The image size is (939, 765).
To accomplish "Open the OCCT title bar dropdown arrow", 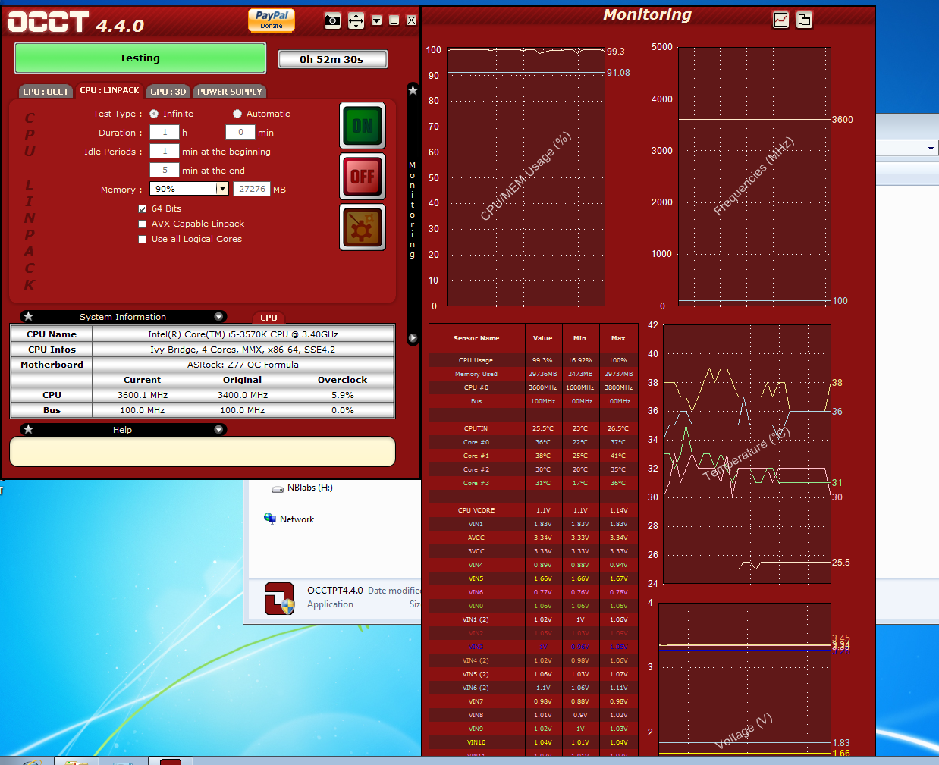I will pyautogui.click(x=377, y=20).
